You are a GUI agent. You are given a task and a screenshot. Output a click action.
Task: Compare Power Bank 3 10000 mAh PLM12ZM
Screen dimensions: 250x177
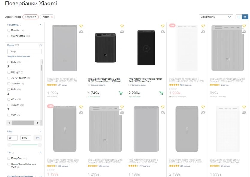coord(81,32)
